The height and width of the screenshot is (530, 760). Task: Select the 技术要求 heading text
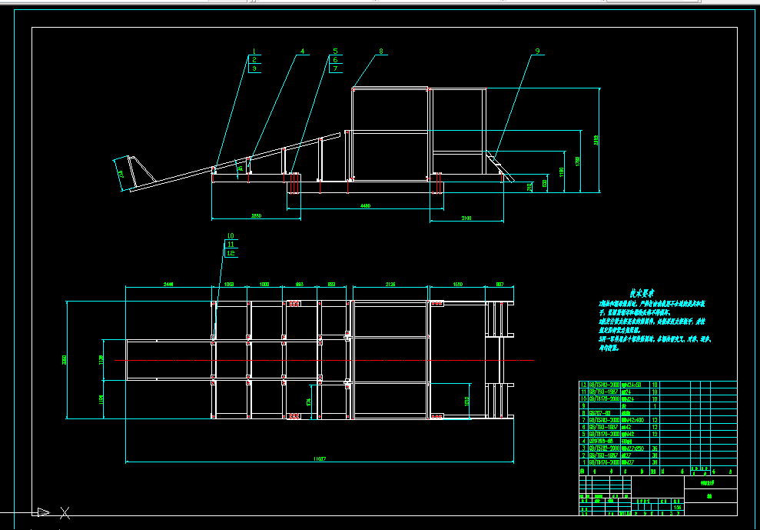tap(642, 293)
